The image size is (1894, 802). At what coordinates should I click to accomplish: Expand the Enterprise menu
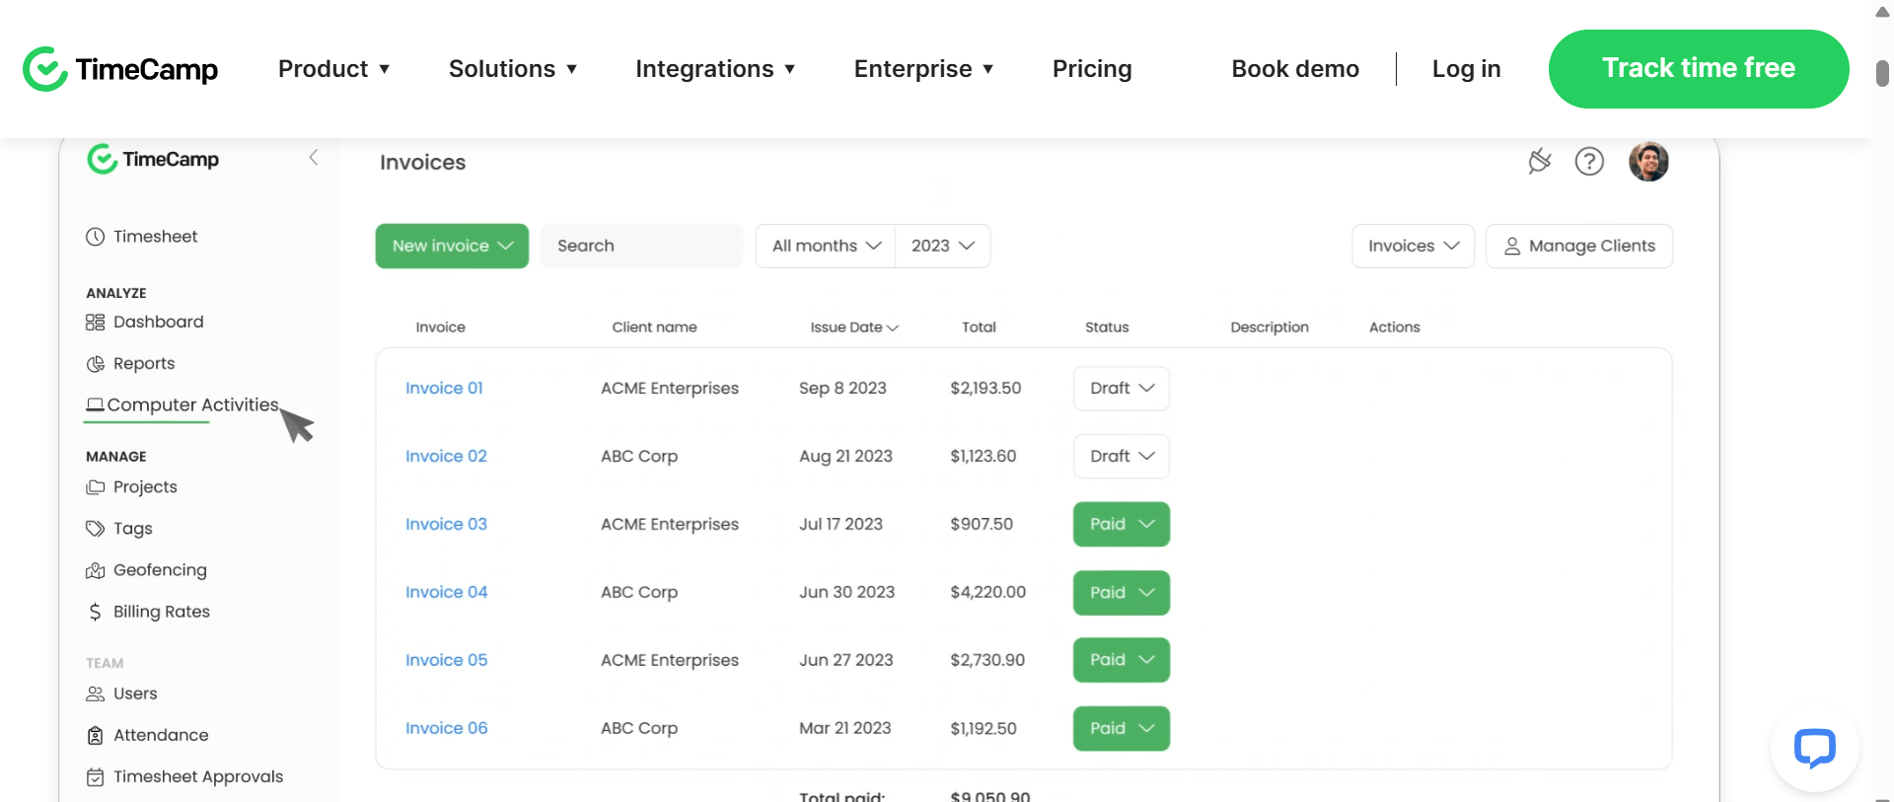[x=924, y=69]
